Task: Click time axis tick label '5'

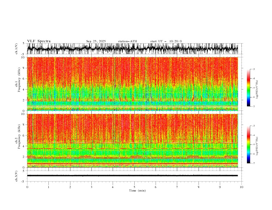Action: pyautogui.click(x=134, y=187)
